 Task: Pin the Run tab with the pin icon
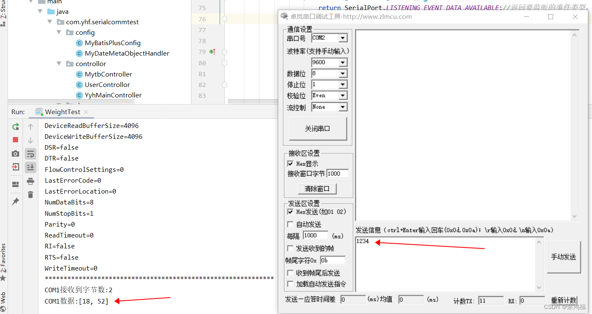tap(15, 202)
